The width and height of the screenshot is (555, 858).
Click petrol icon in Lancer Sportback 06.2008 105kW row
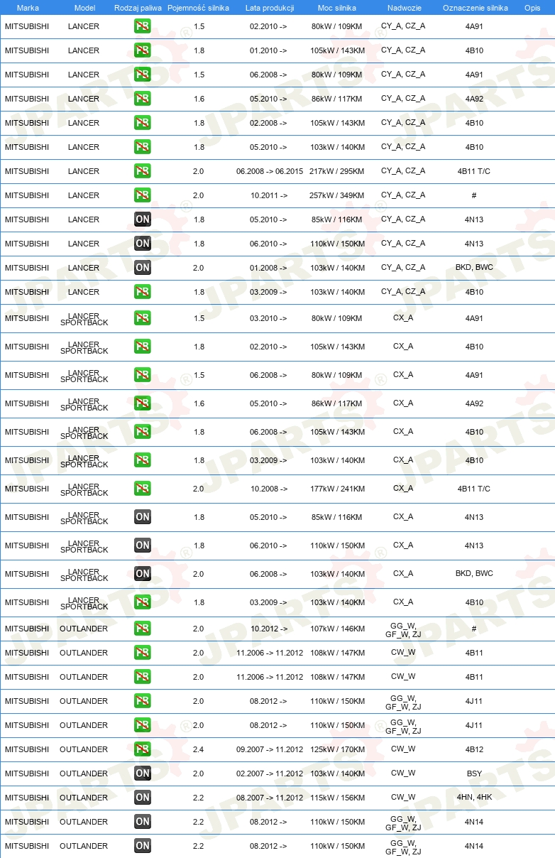[142, 432]
